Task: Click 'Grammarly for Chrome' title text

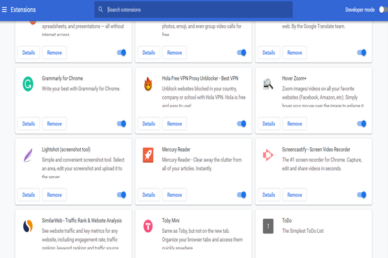Action: click(x=62, y=78)
